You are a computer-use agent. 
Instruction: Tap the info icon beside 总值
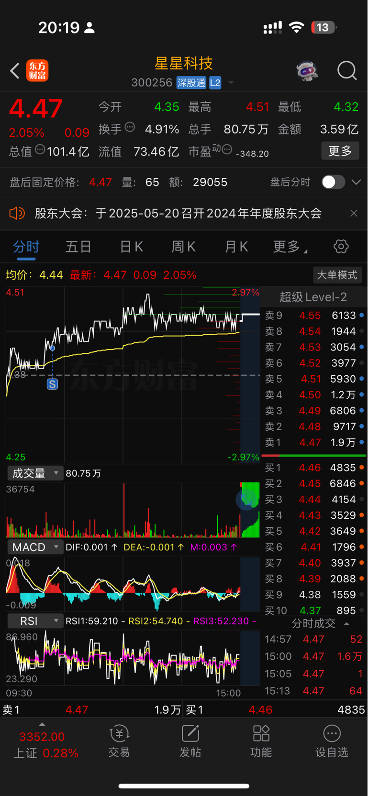coord(40,149)
